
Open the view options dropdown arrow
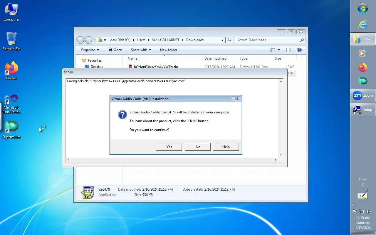point(279,50)
